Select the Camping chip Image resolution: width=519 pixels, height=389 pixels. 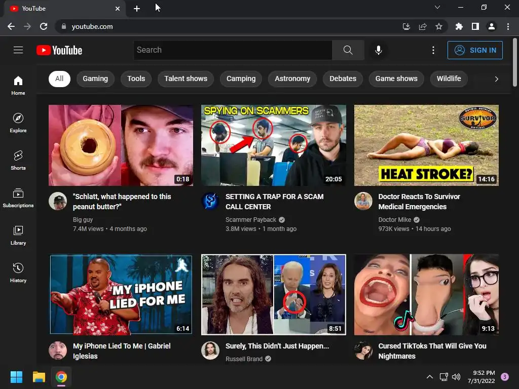(241, 79)
